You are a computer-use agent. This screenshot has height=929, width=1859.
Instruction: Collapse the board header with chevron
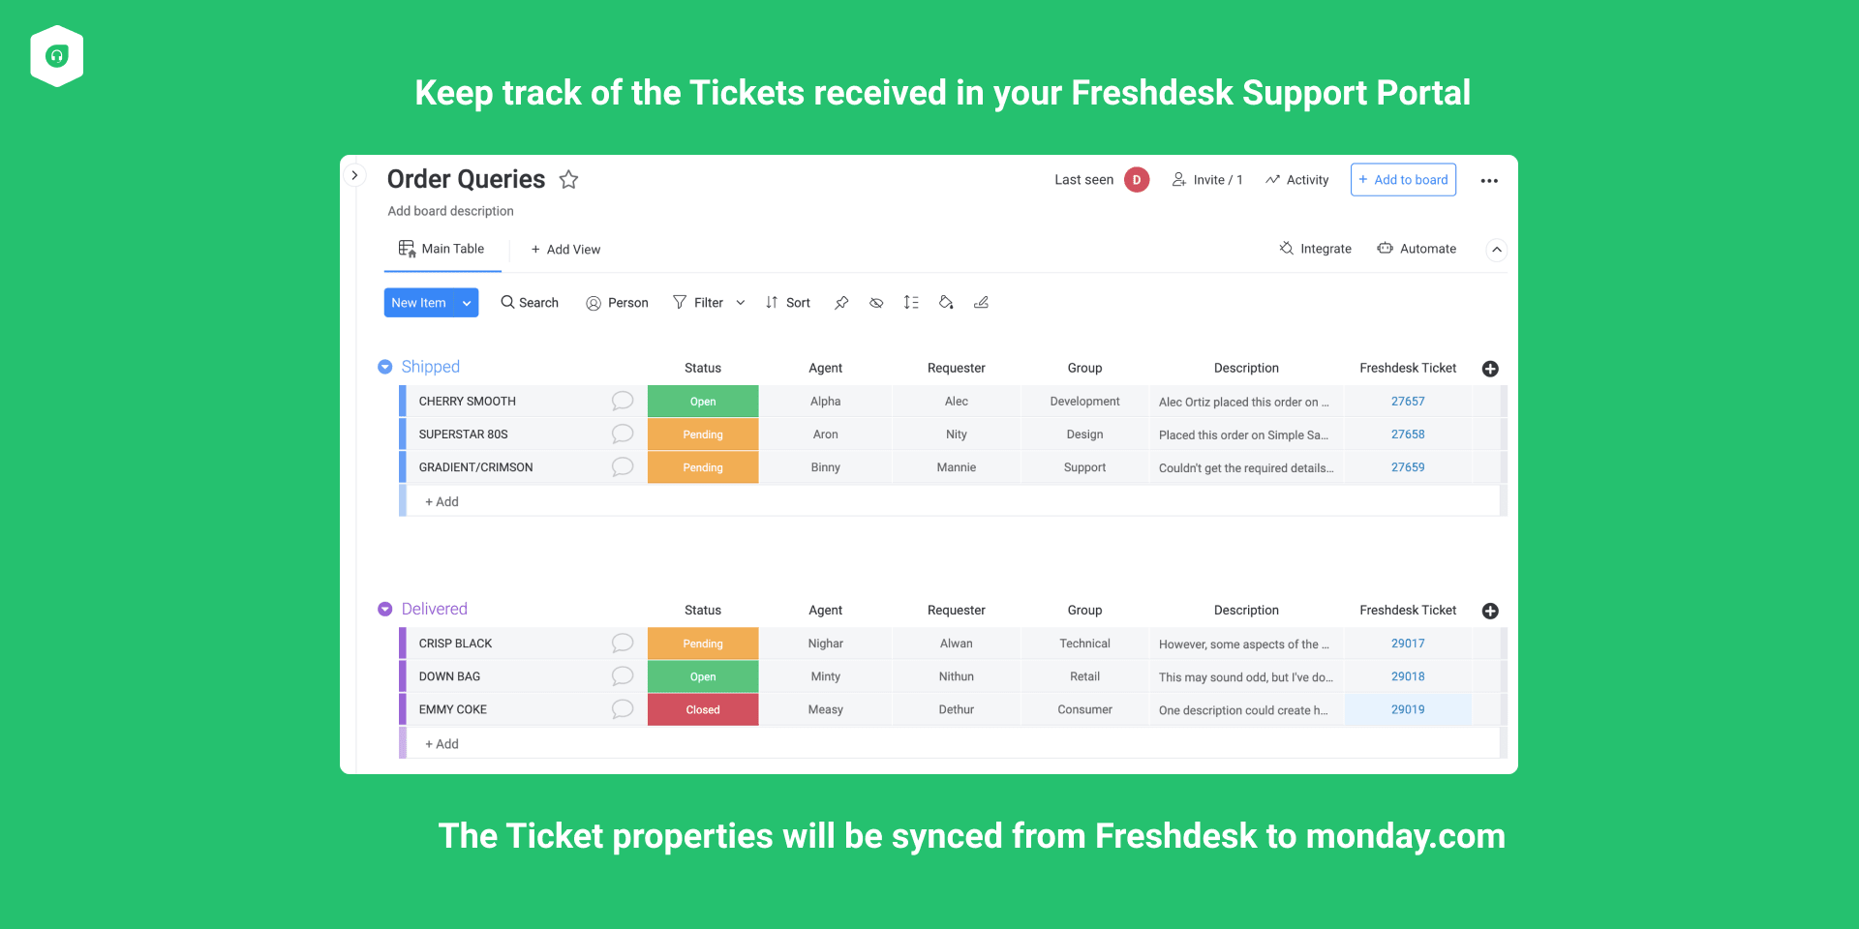tap(1497, 250)
